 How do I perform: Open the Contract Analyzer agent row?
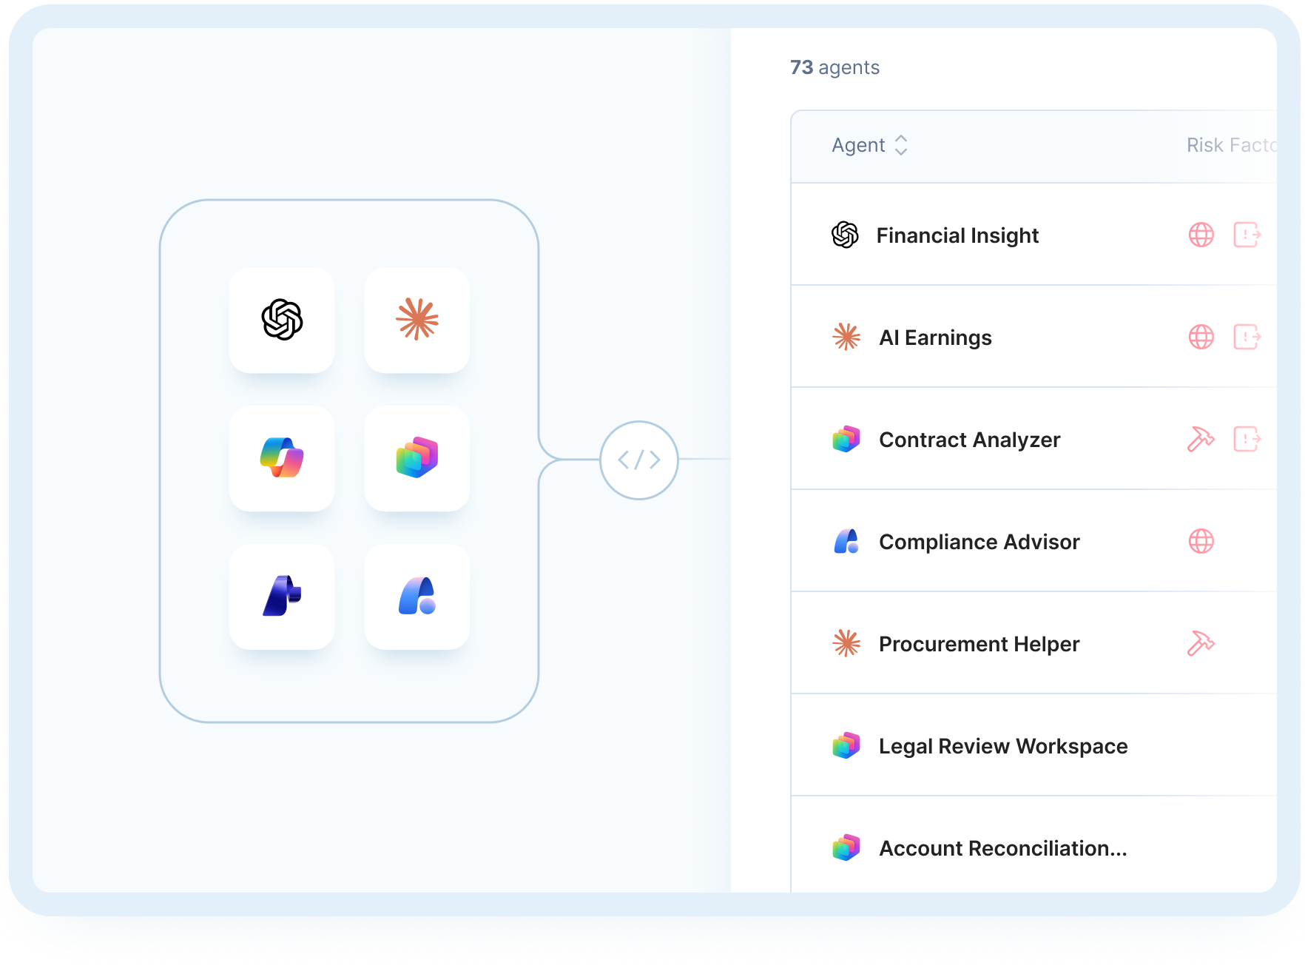[1034, 439]
